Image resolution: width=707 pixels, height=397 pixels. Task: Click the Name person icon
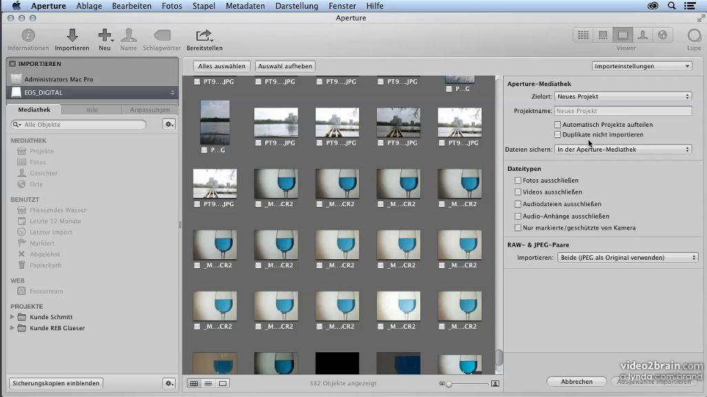click(128, 35)
